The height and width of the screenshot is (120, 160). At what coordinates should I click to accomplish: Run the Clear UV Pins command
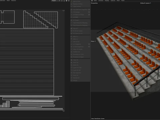[80, 7]
